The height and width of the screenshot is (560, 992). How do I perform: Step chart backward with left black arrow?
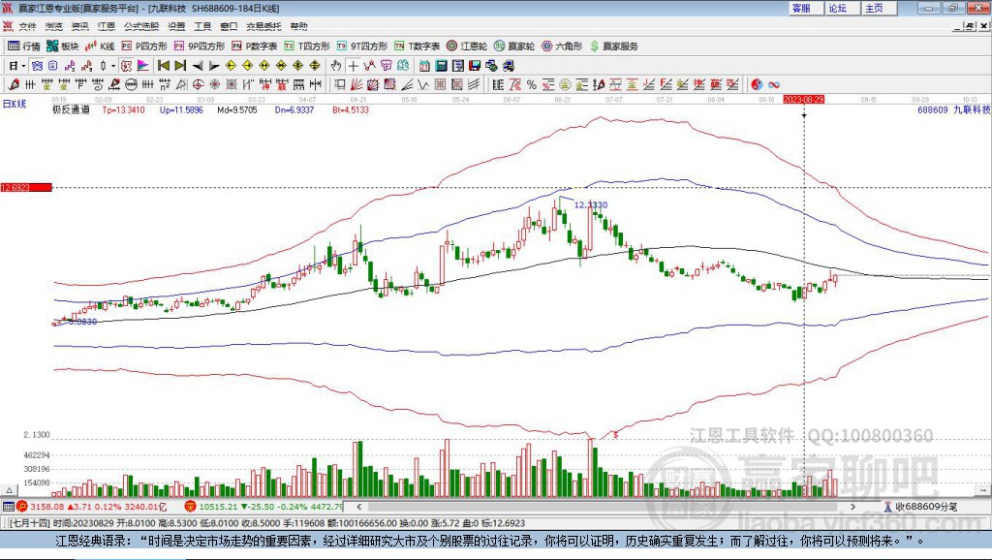198,66
